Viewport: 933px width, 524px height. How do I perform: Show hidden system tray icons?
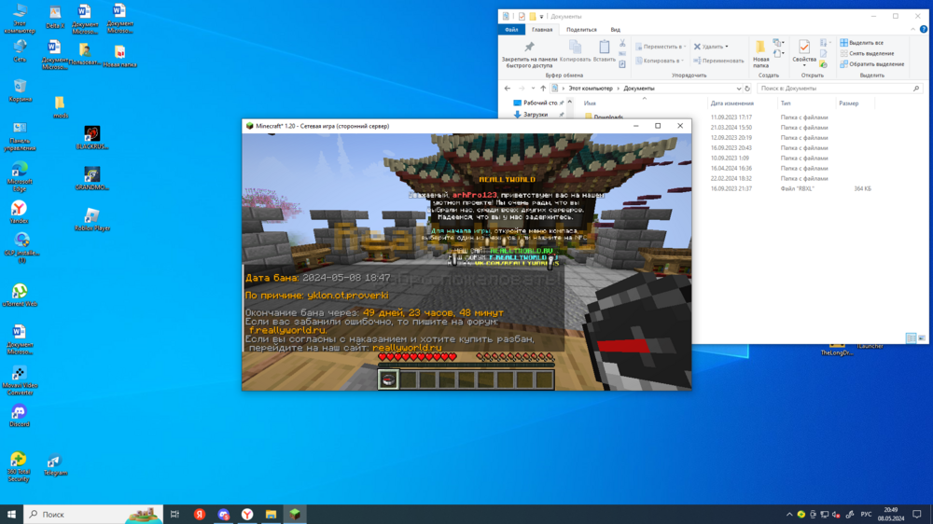tap(789, 515)
